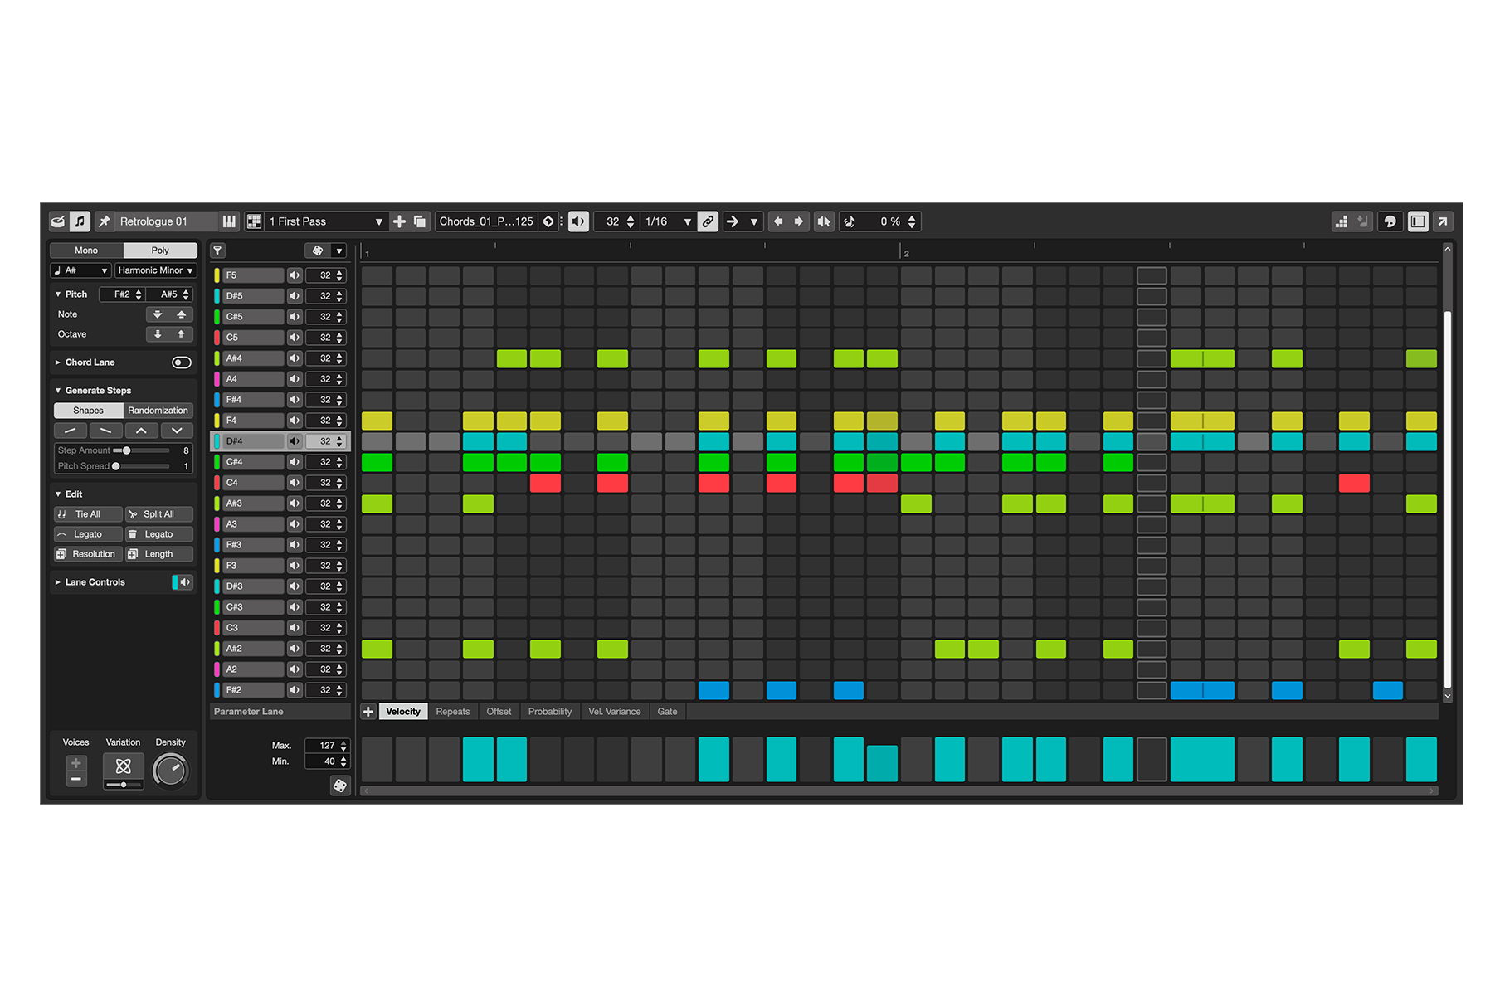Click the velocity randomize dice icon
Image resolution: width=1500 pixels, height=1007 pixels.
340,786
